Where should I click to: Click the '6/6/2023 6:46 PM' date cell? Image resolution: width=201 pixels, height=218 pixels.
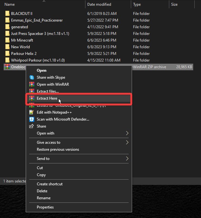tap(102, 40)
